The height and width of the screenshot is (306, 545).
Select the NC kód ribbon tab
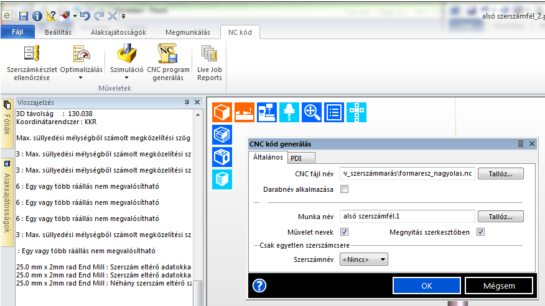(x=240, y=32)
